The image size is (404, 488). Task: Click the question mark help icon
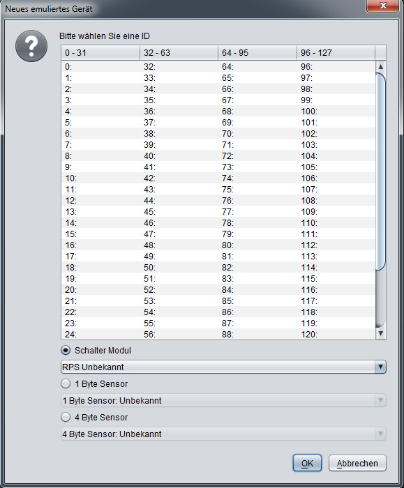[31, 46]
